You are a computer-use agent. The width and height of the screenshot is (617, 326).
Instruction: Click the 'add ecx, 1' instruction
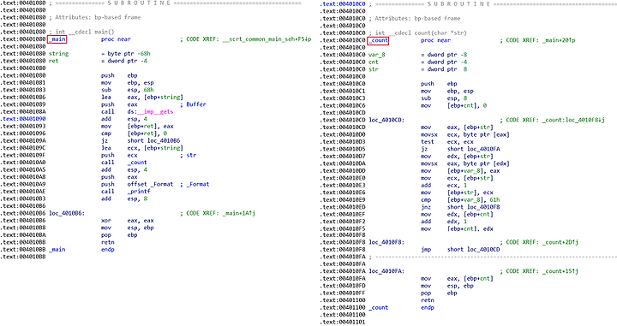(x=444, y=186)
